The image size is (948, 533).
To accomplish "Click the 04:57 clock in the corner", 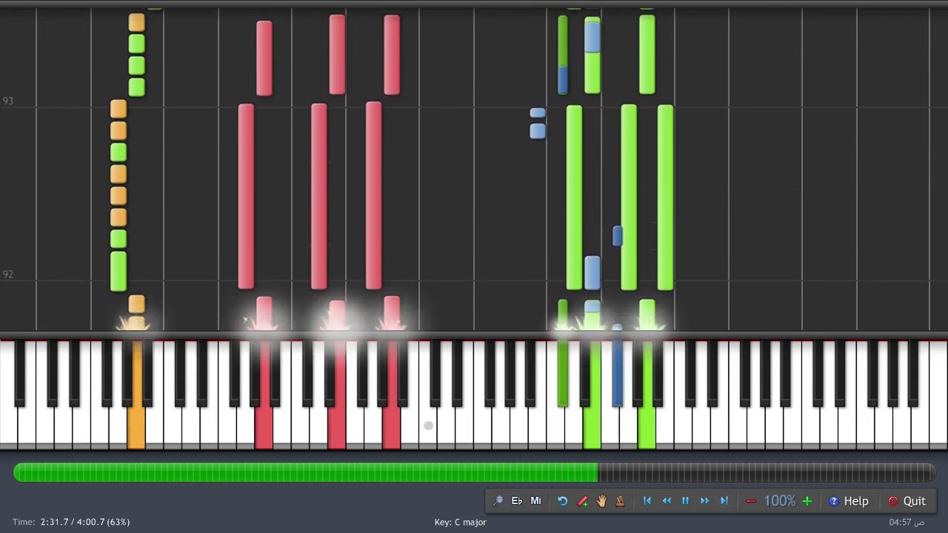I will coord(907,522).
